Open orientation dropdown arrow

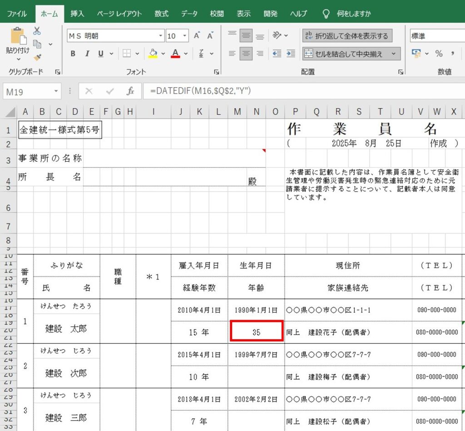tap(286, 35)
